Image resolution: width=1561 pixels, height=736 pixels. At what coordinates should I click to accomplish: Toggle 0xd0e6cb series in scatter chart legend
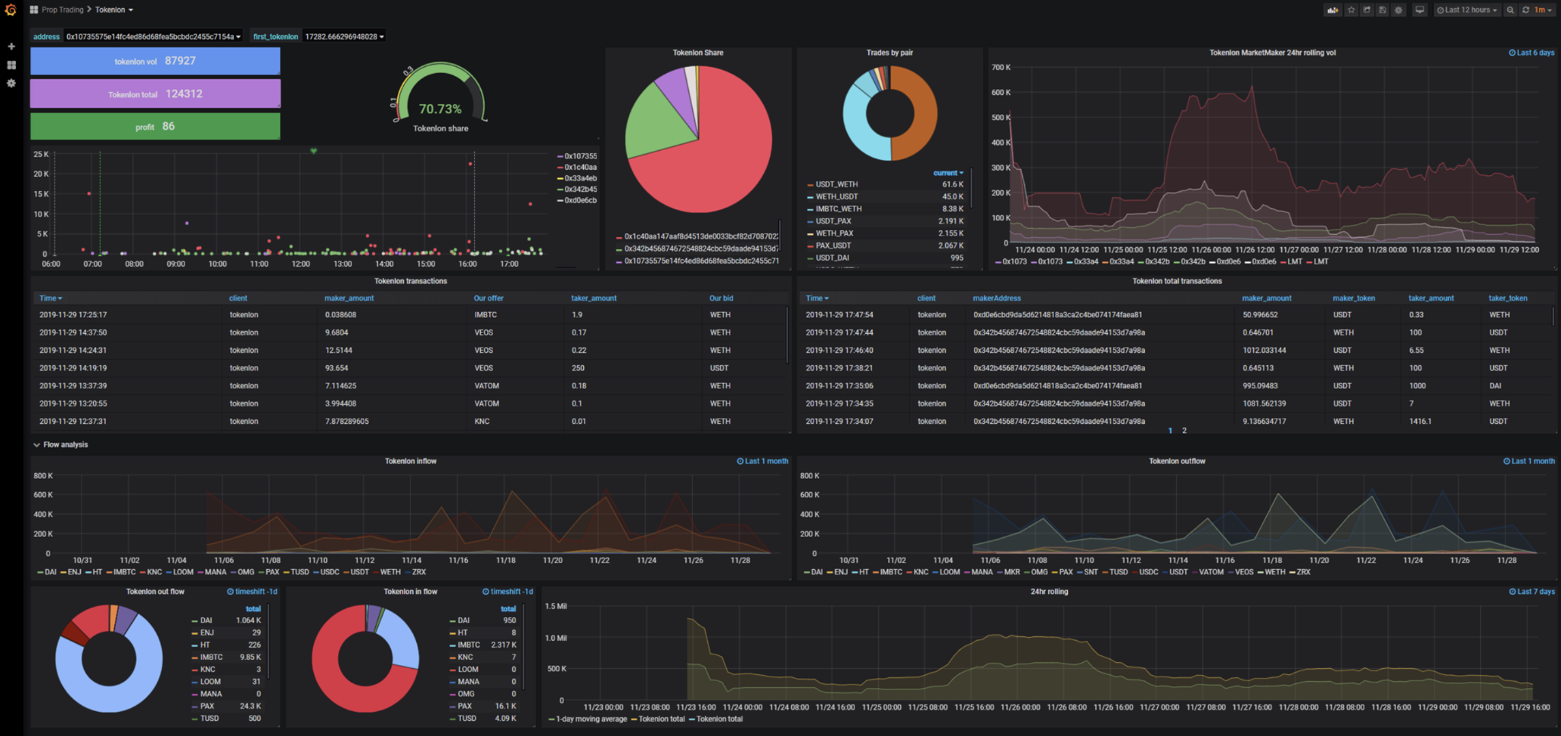580,200
